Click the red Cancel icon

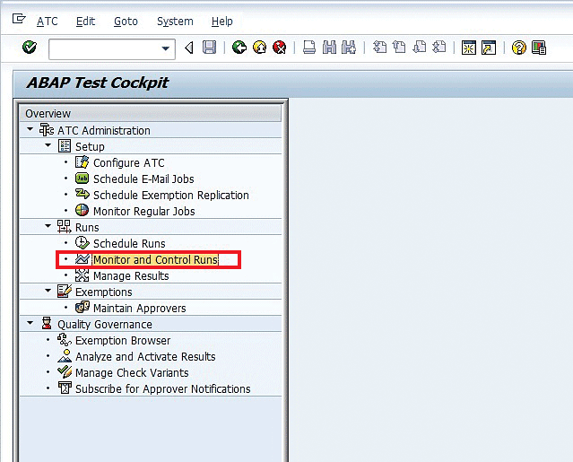pyautogui.click(x=280, y=48)
